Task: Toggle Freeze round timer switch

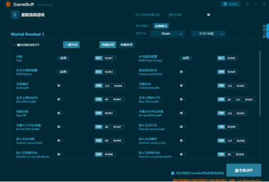Action: tap(183, 72)
